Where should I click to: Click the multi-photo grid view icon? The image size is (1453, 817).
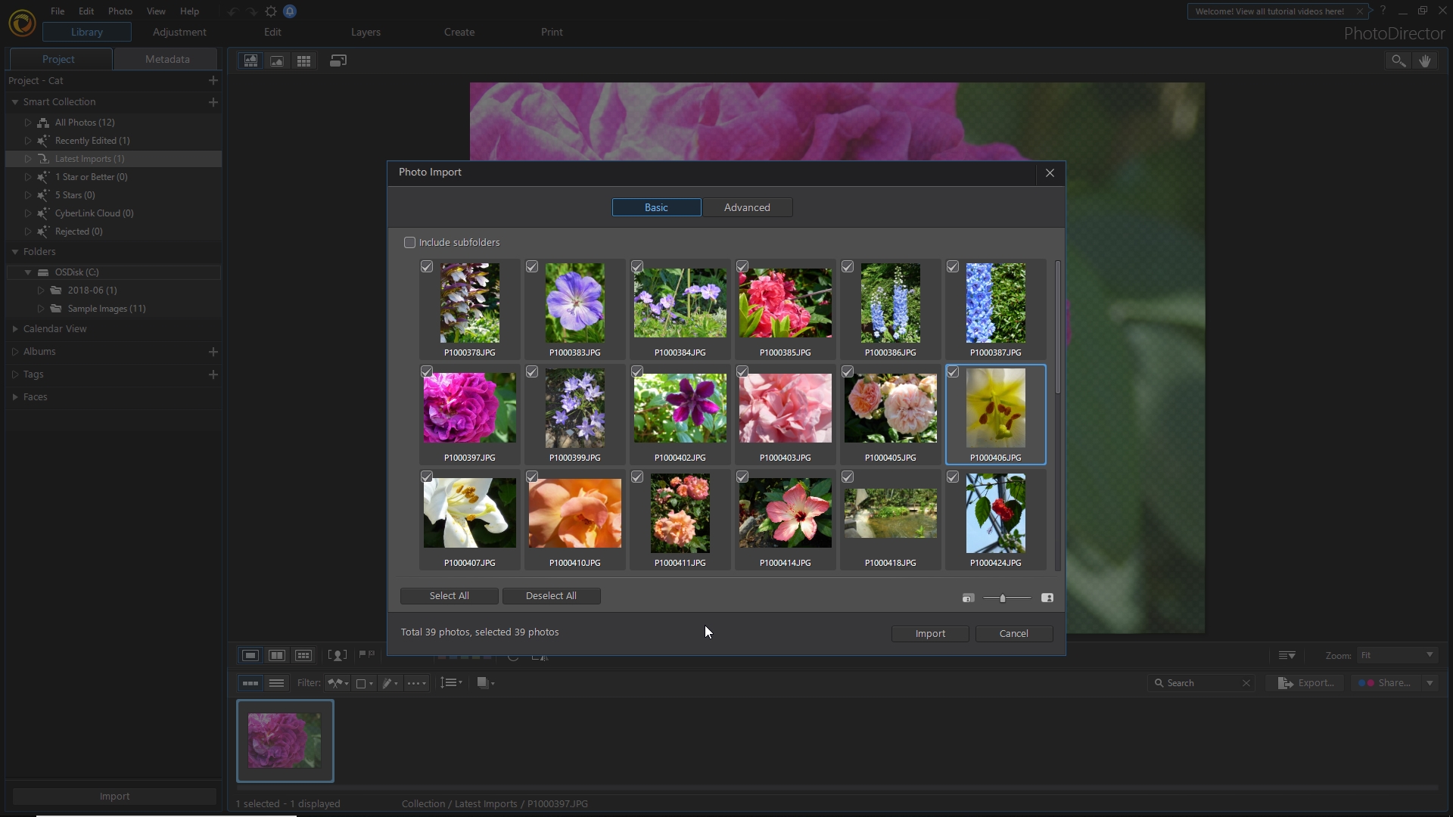tap(303, 61)
